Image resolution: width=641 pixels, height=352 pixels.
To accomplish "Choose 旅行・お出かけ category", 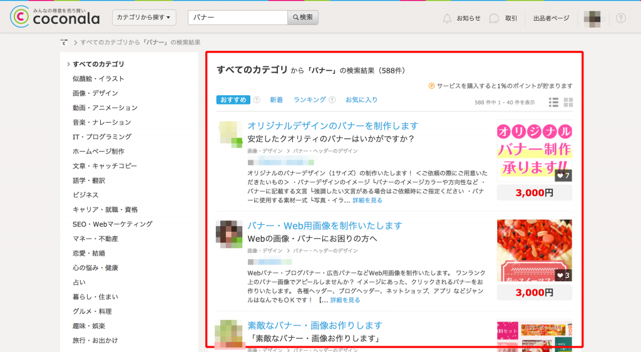I will [x=95, y=341].
